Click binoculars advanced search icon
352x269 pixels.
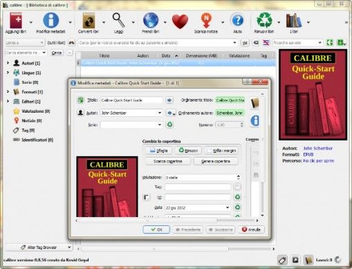point(72,43)
